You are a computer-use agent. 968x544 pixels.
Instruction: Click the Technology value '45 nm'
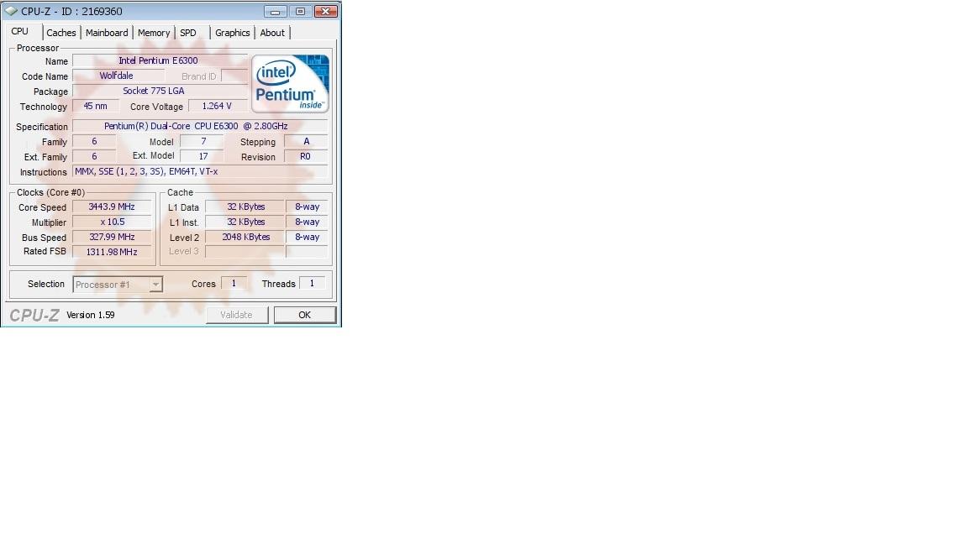(96, 106)
